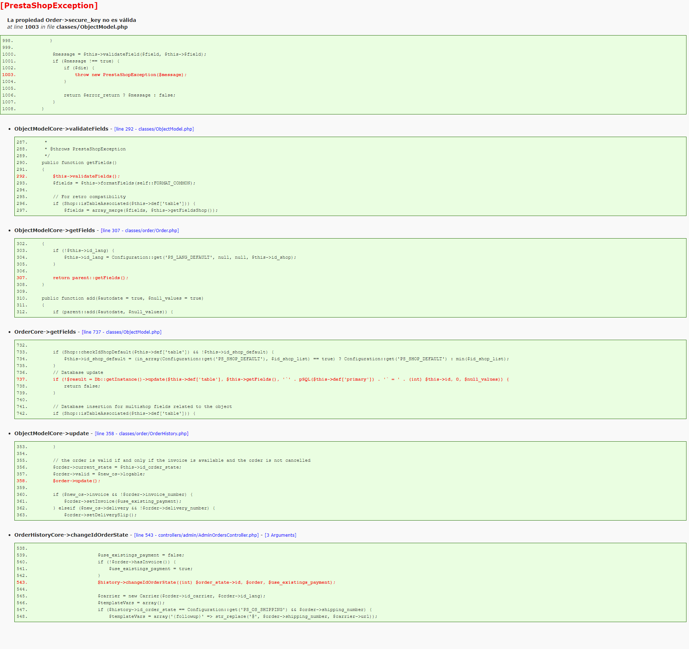This screenshot has height=649, width=689.
Task: Click '$use_existings_payment = false;' line
Action: tap(141, 555)
